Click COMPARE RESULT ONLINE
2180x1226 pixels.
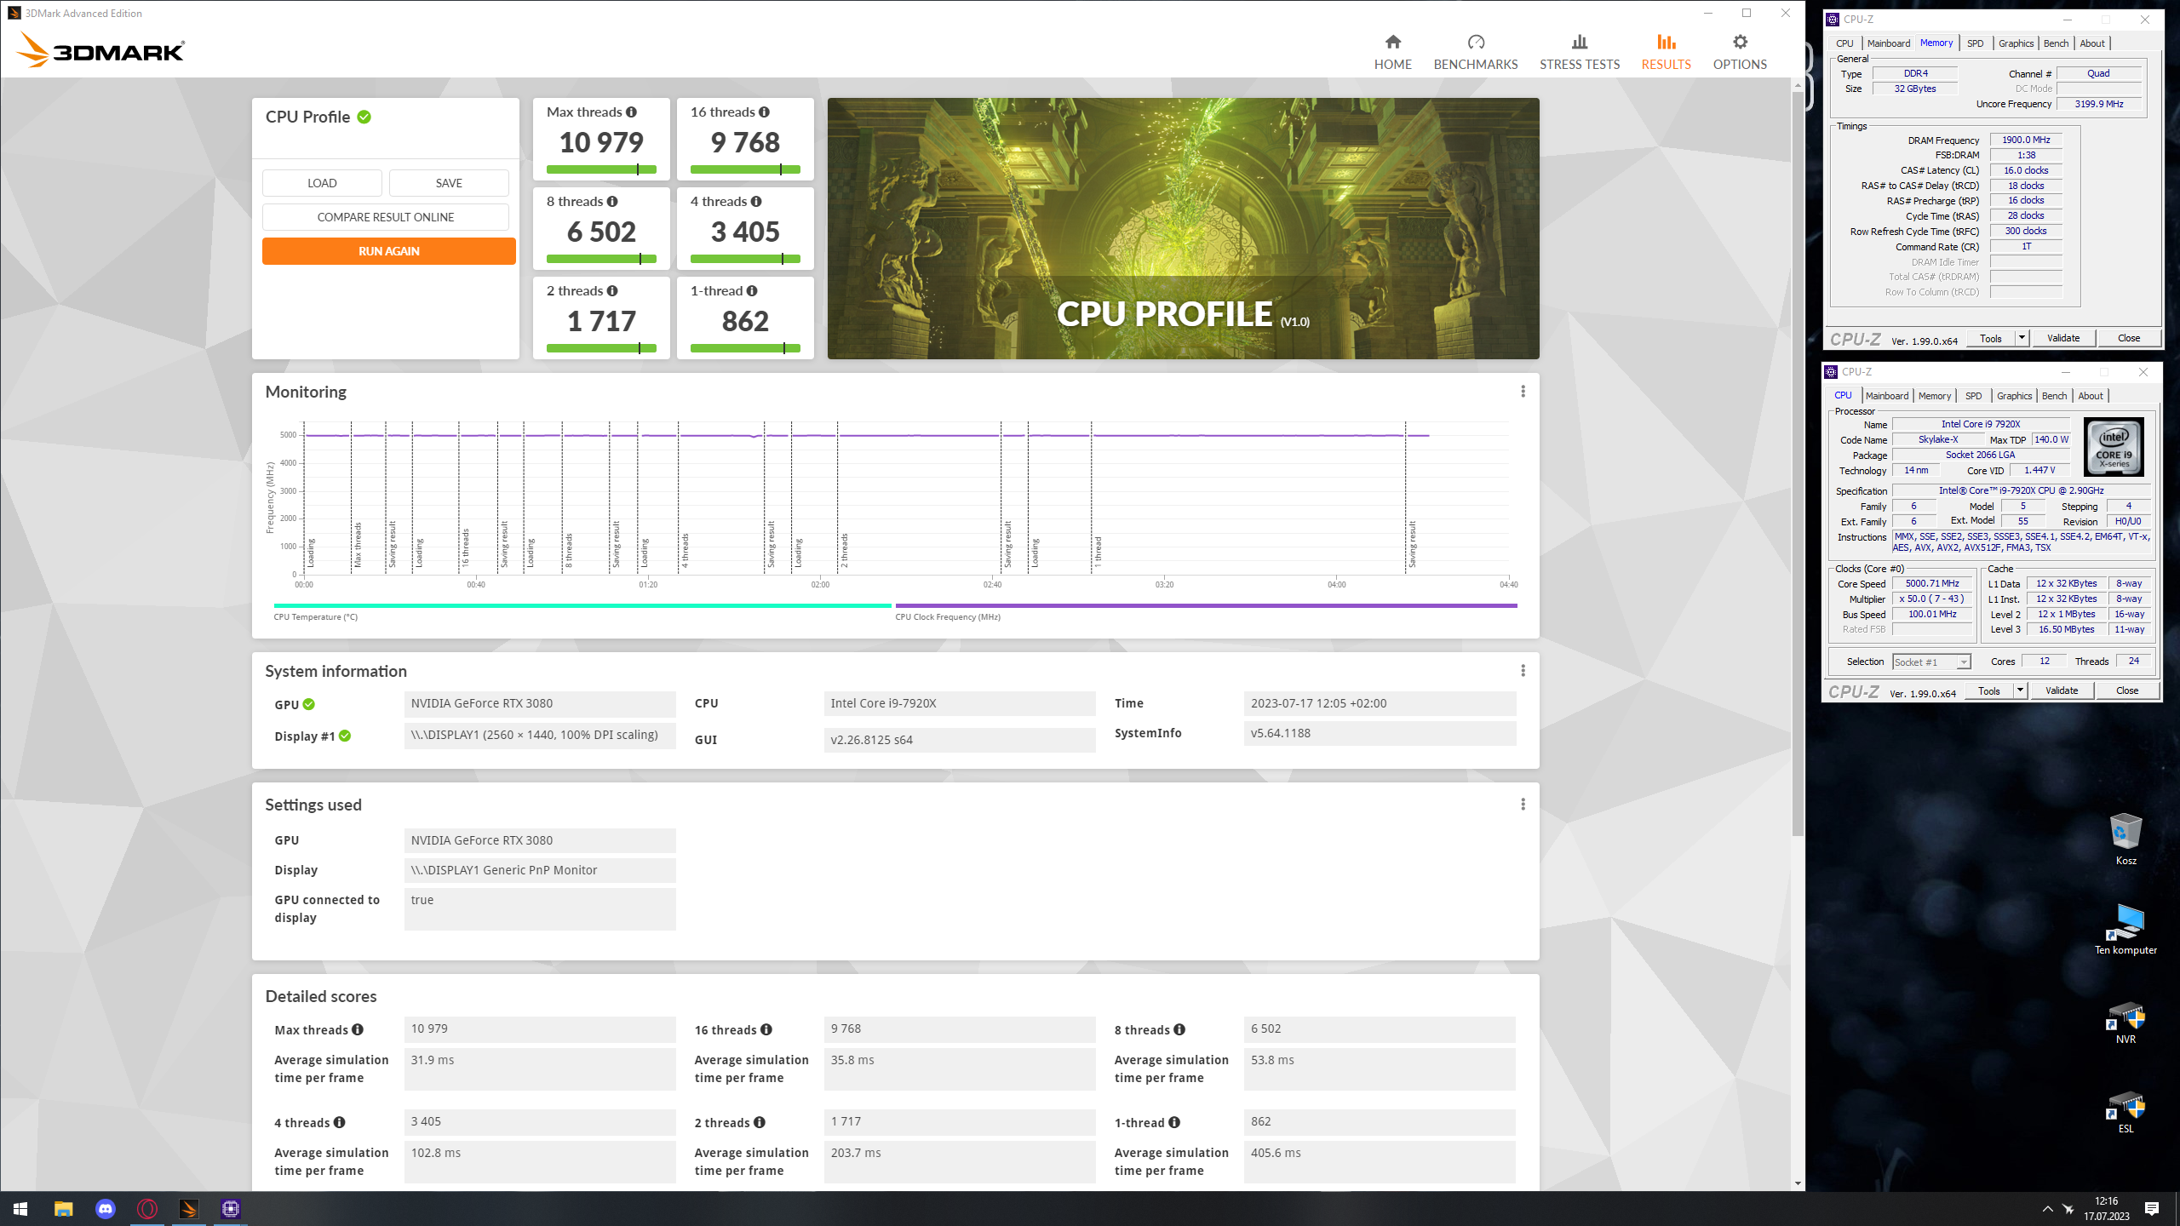386,217
